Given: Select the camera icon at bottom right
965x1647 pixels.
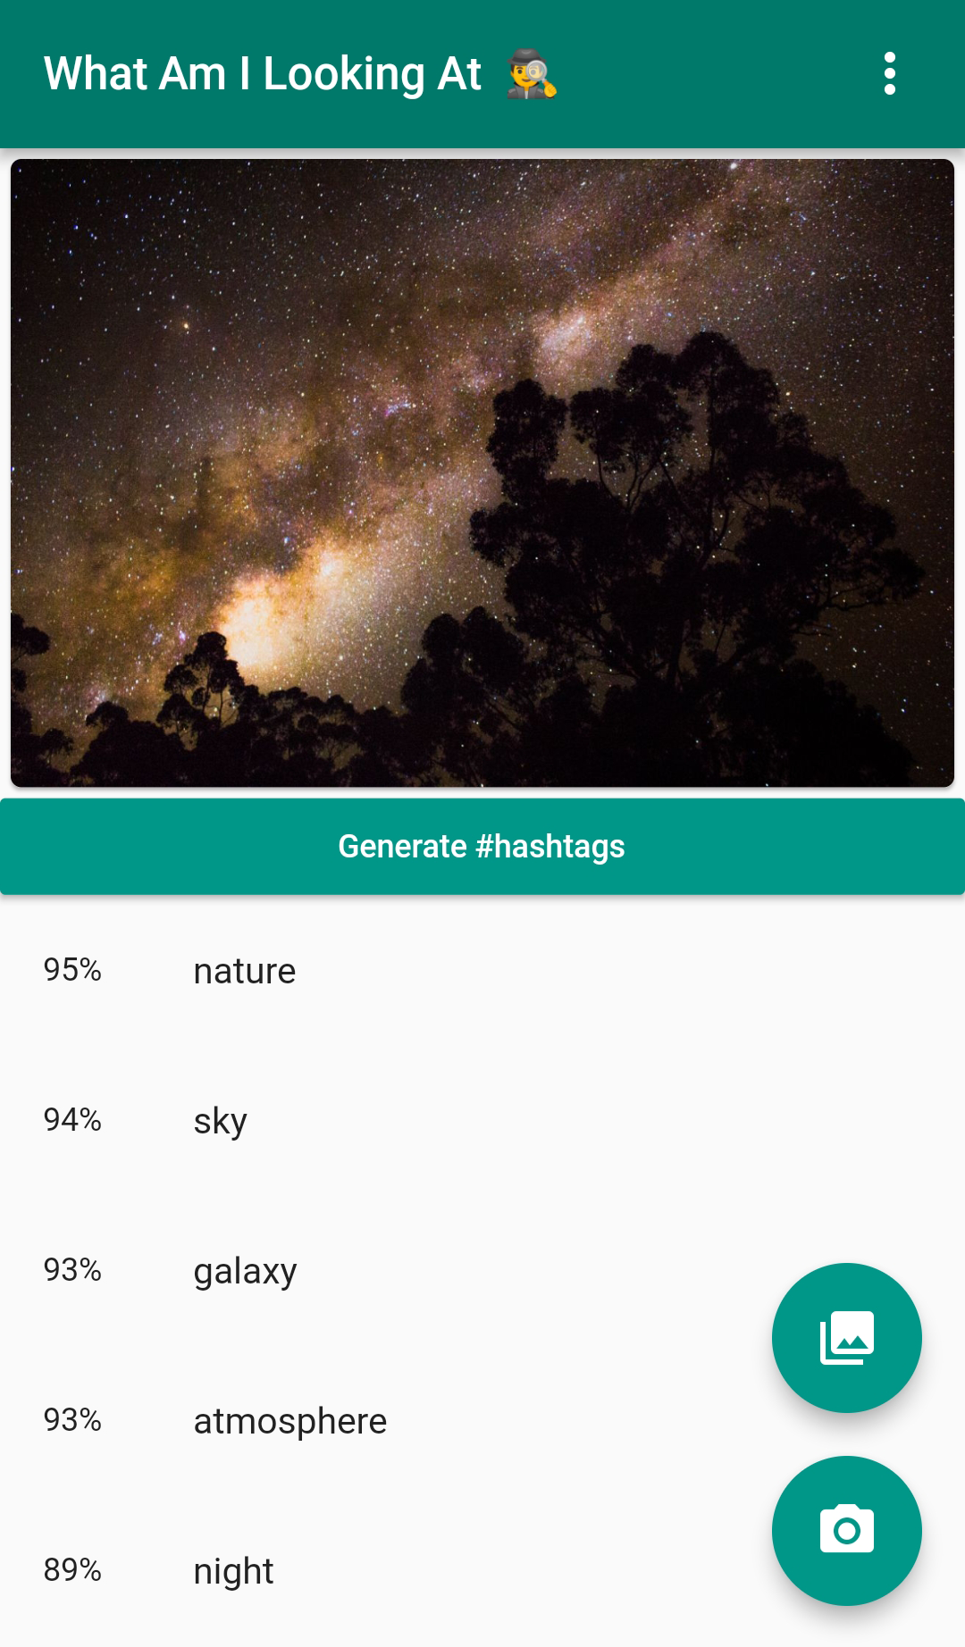Looking at the screenshot, I should coord(847,1530).
